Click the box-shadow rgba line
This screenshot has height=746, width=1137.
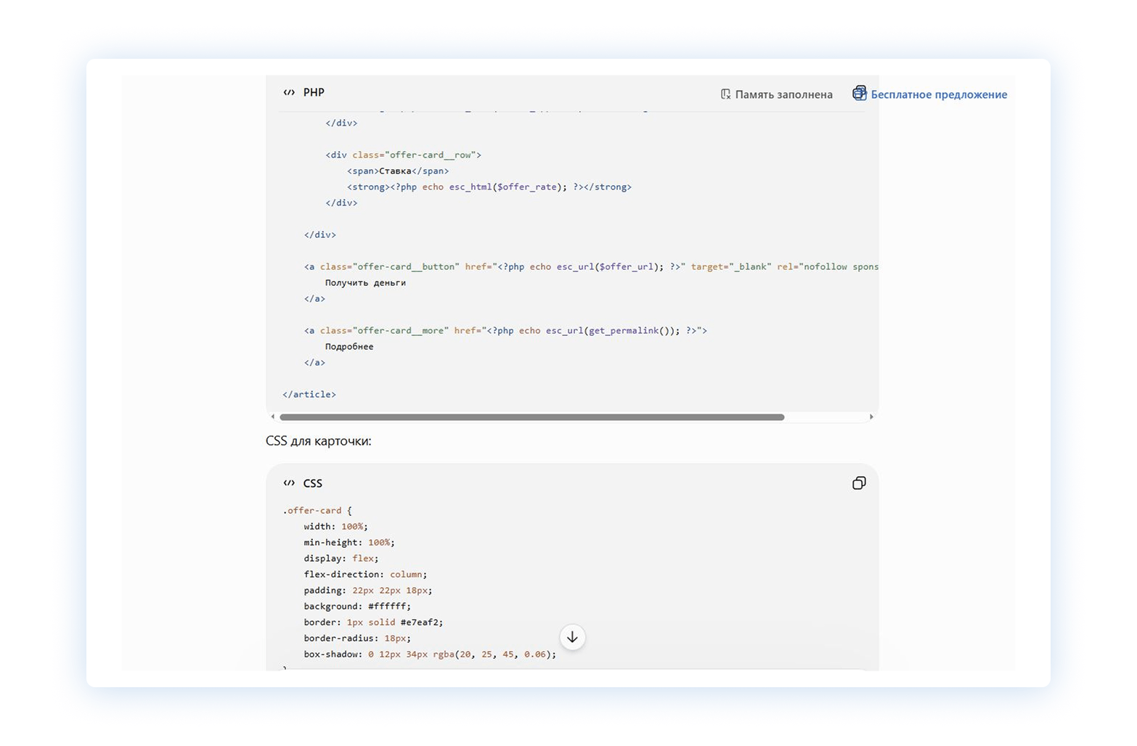pos(430,654)
